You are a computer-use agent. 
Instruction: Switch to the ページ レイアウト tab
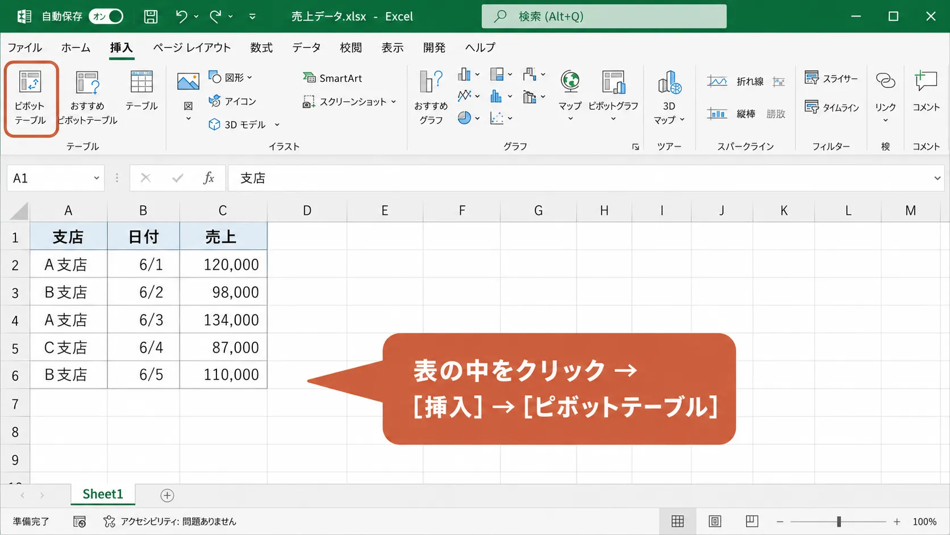click(x=192, y=48)
